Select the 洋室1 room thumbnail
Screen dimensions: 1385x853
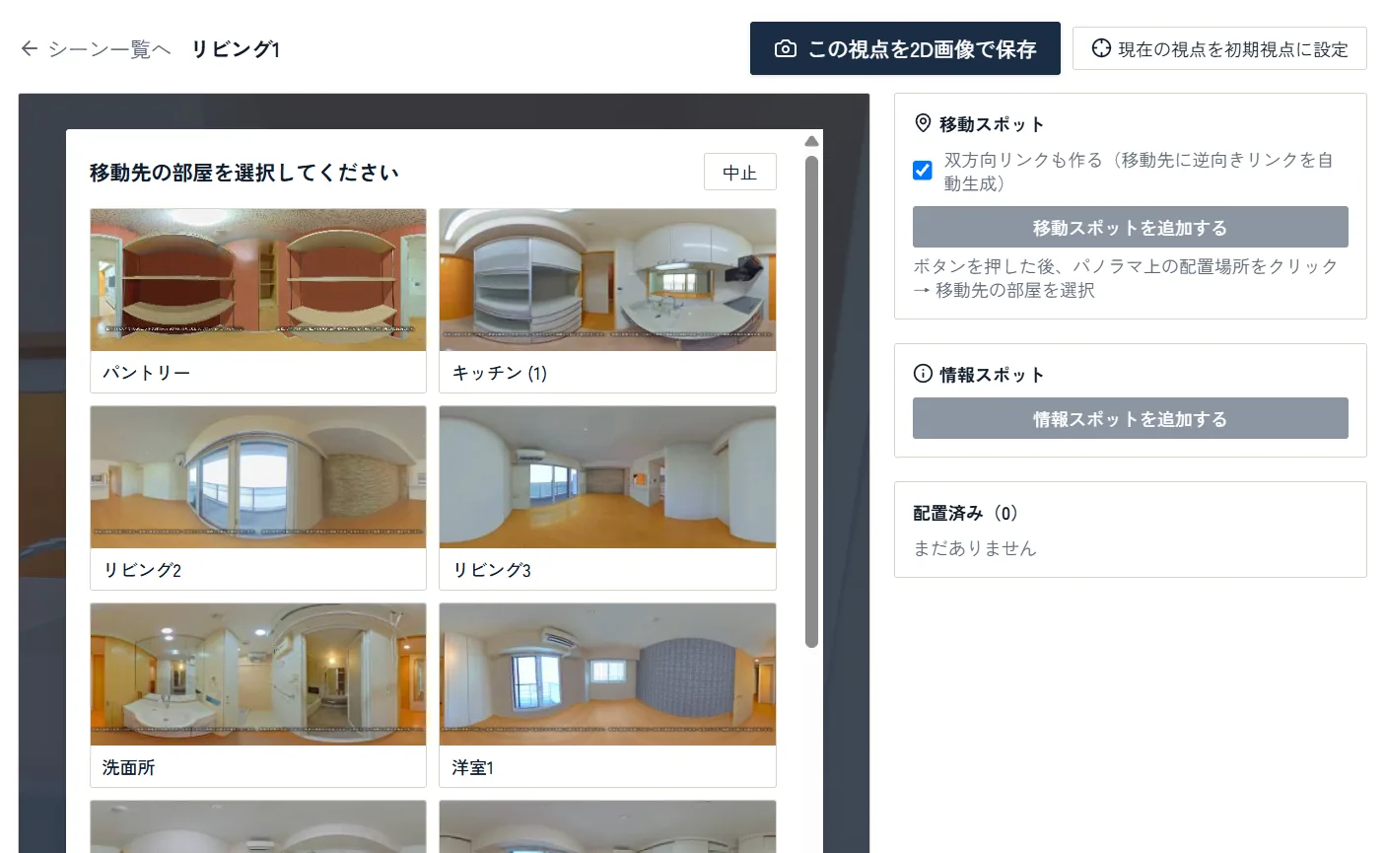click(x=607, y=675)
